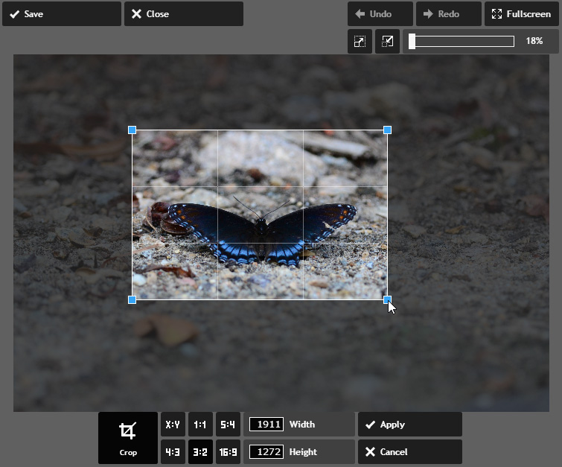Click the top-right crop handle

387,130
